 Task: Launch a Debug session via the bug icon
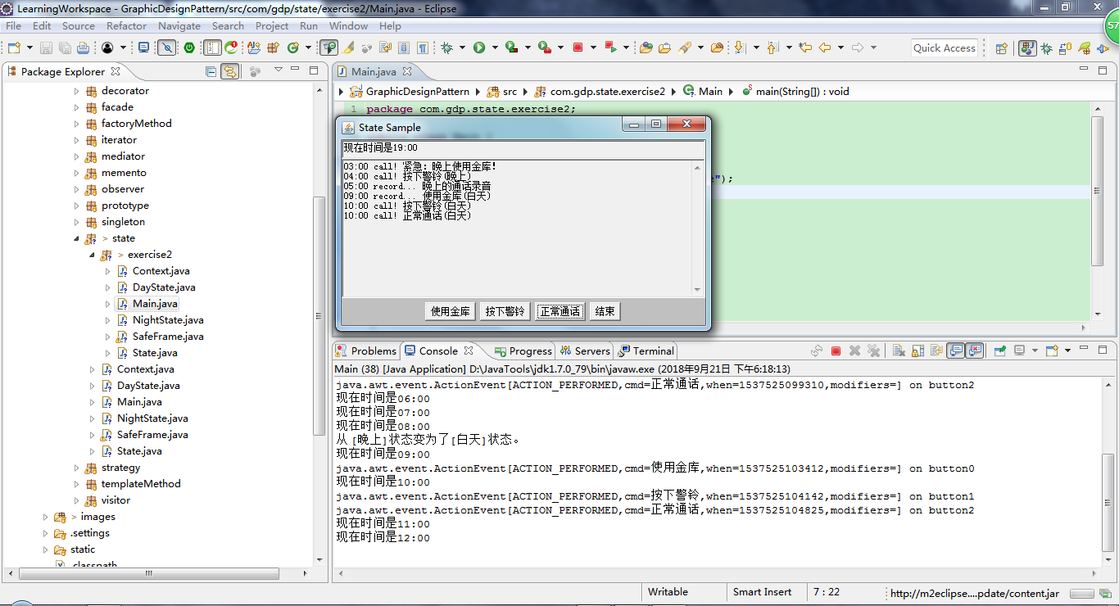[x=446, y=47]
